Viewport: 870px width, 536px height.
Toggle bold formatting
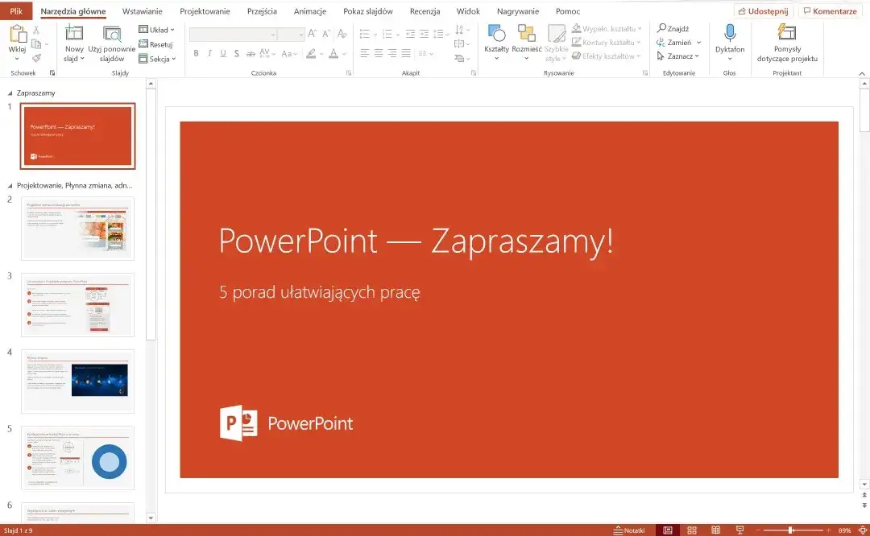196,53
